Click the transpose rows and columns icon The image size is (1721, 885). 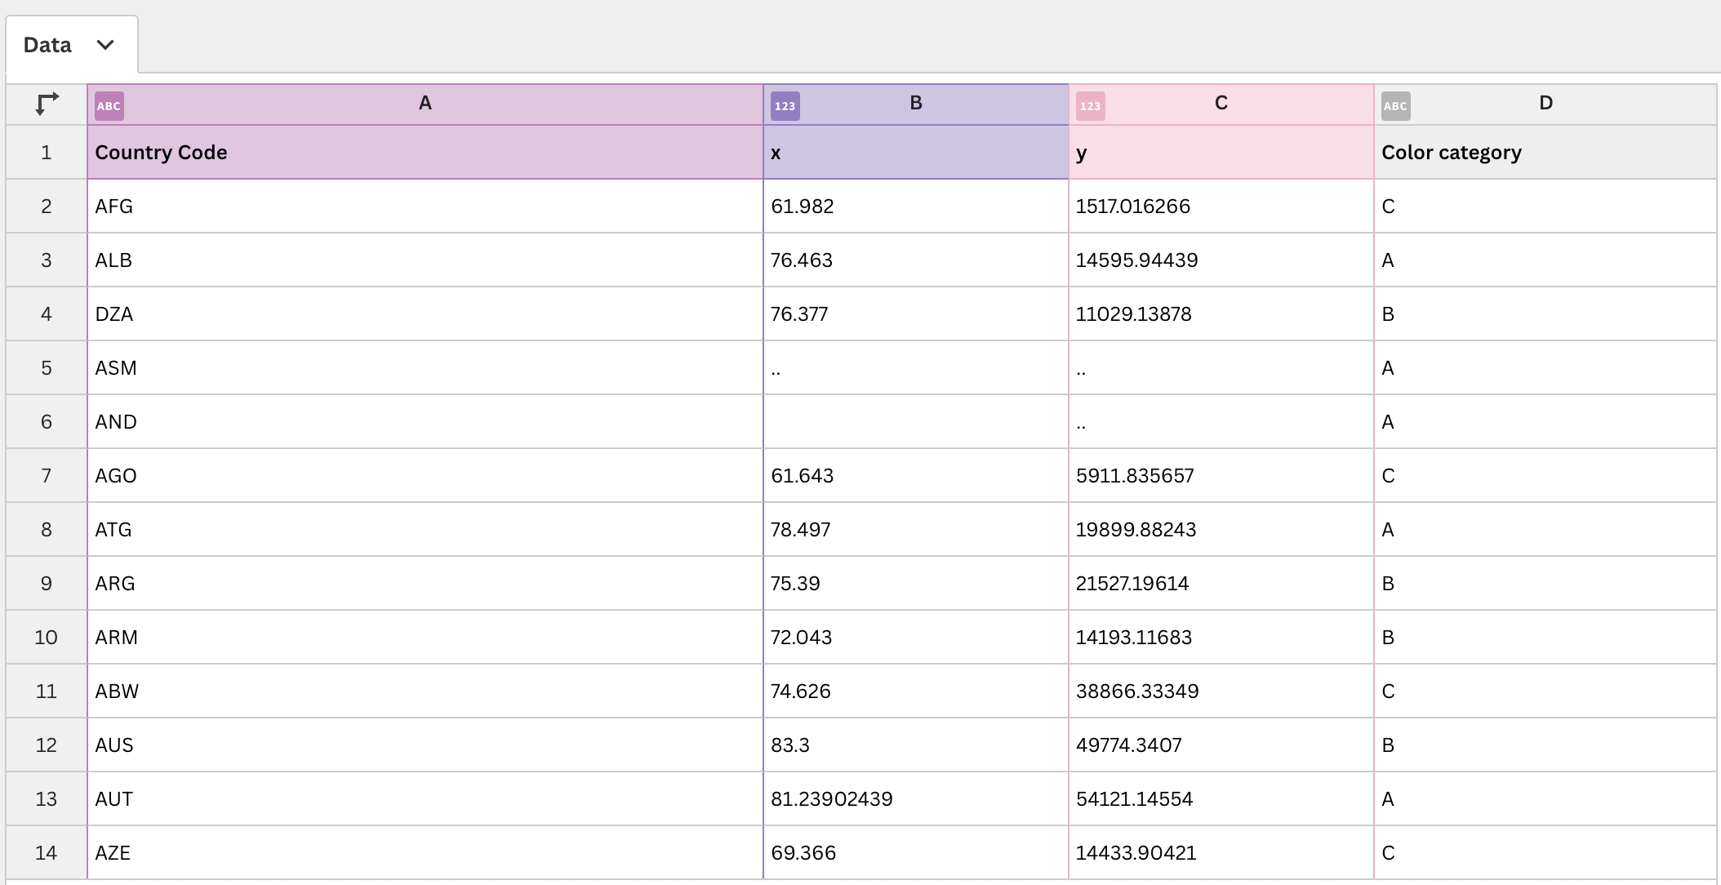tap(47, 104)
